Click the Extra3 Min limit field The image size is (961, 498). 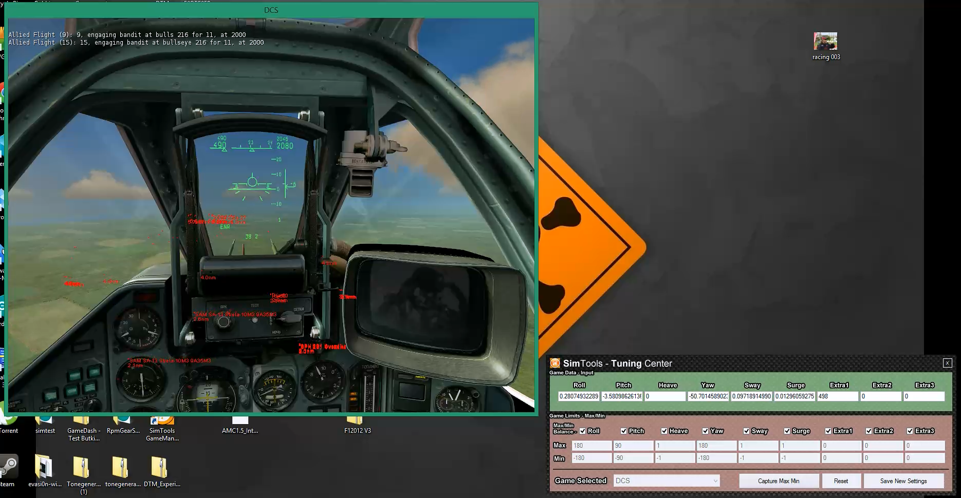[925, 458]
